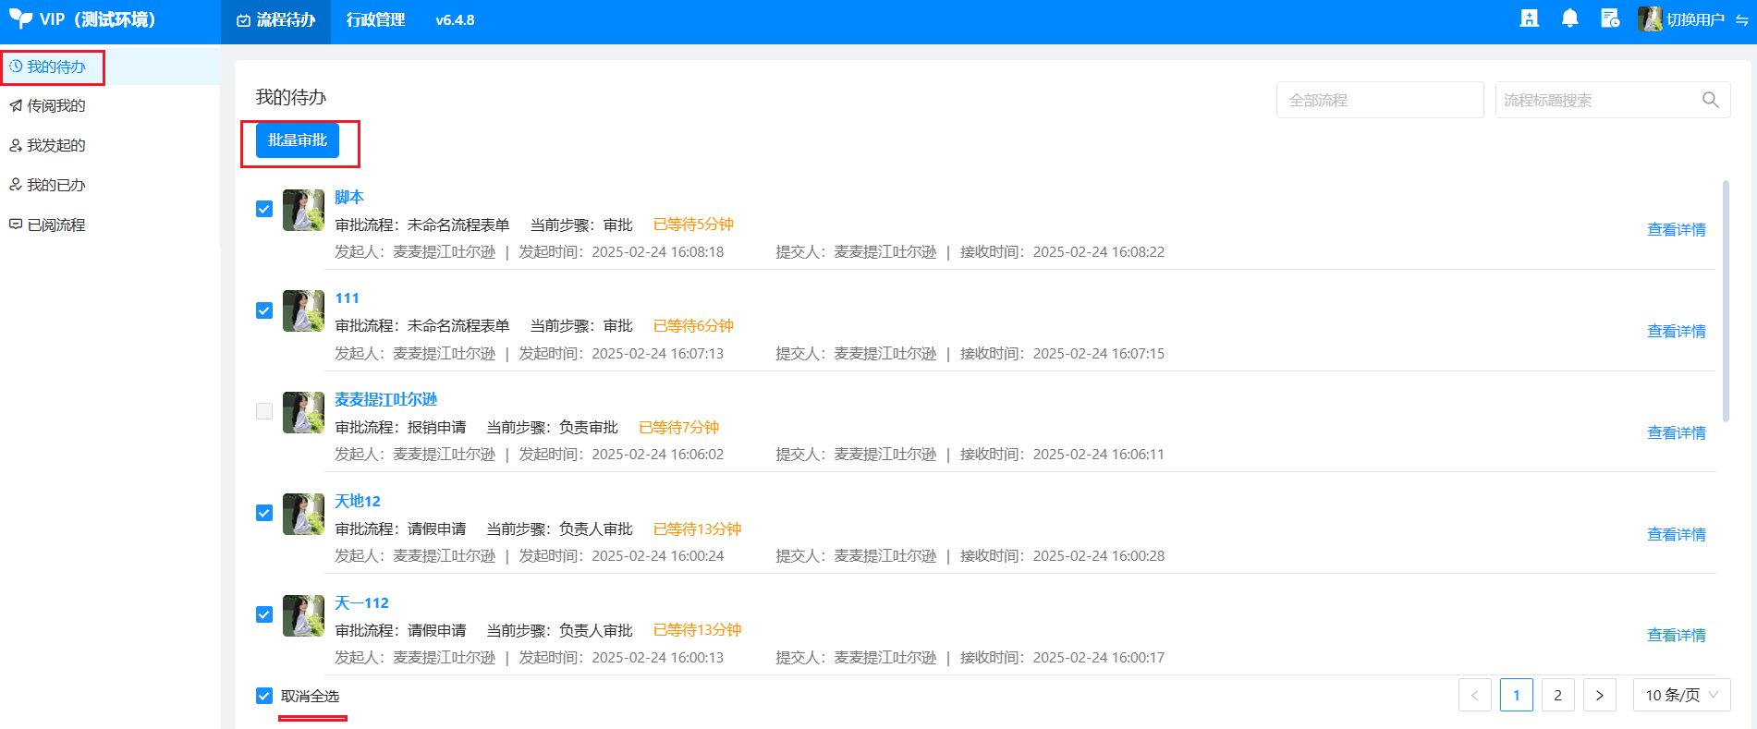1757x729 pixels.
Task: Switch to the 行政管理 tab
Action: coord(375,20)
